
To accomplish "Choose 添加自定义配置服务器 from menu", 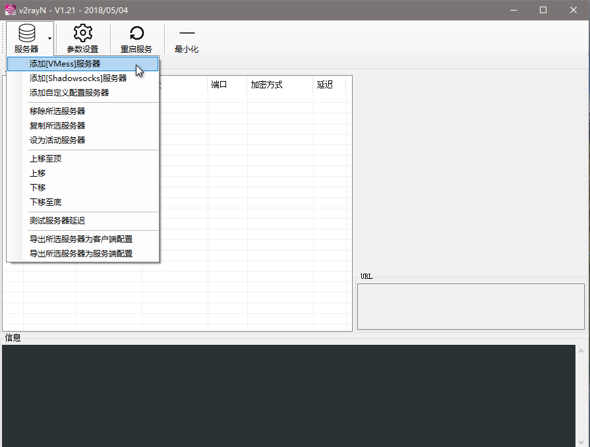I will (x=83, y=93).
